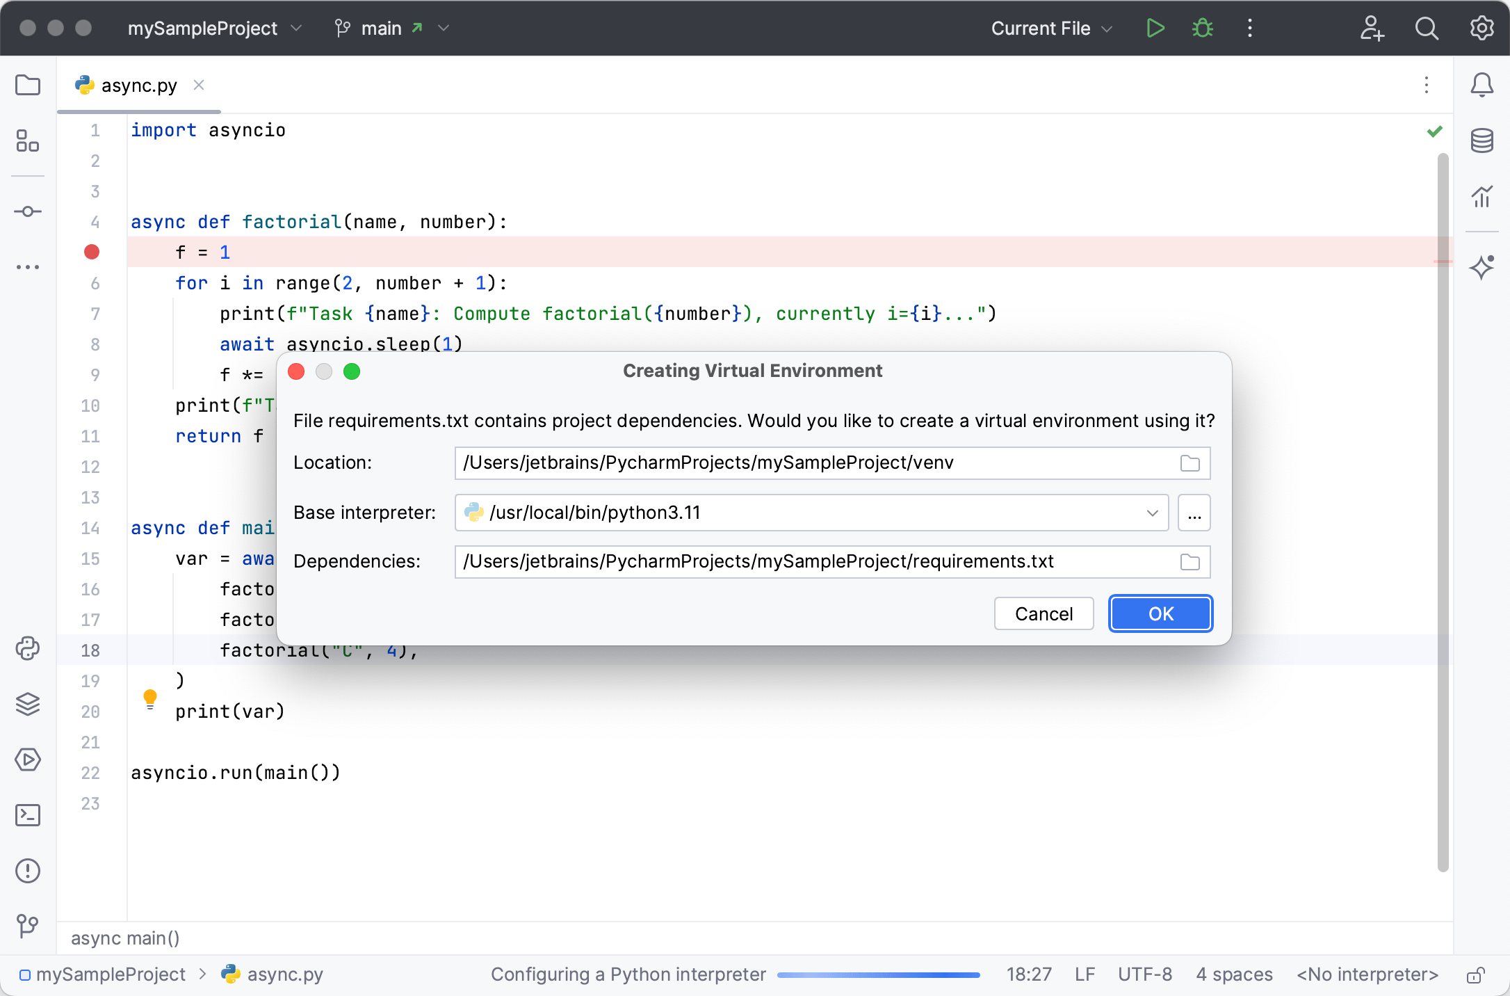Open the Database tool window

[1482, 141]
